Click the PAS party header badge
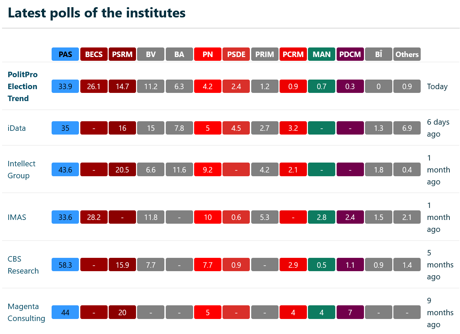 (x=65, y=54)
